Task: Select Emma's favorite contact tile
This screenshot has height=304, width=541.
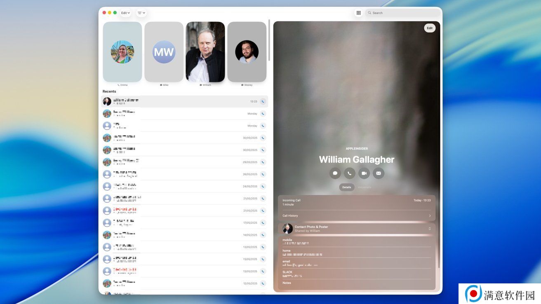Action: [122, 52]
